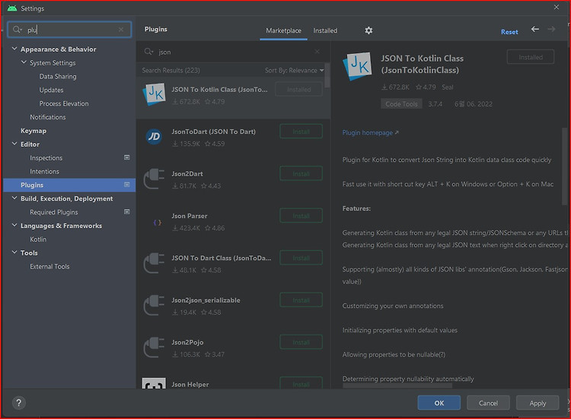The height and width of the screenshot is (419, 571).
Task: Open Kotlin language settings
Action: [x=38, y=240]
